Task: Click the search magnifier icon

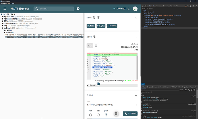Action: (x=37, y=9)
